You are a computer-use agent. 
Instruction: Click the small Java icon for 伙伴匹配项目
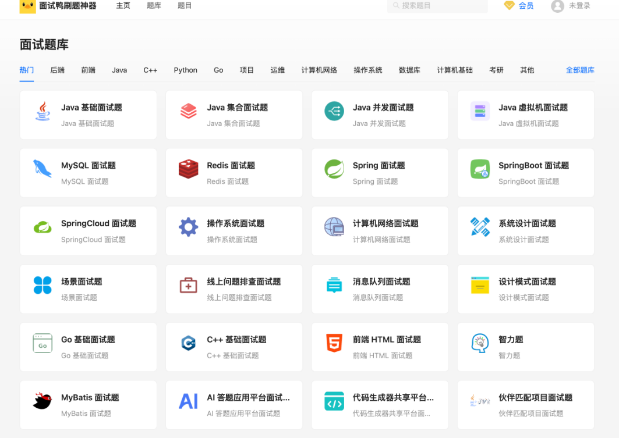(480, 401)
